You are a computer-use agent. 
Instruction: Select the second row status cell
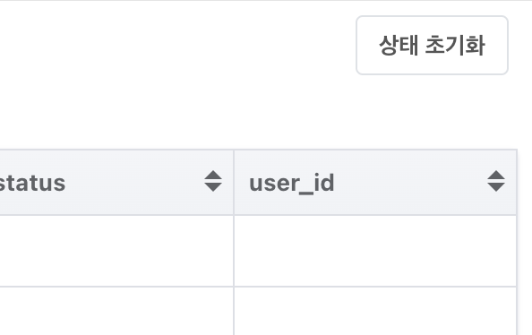116,311
